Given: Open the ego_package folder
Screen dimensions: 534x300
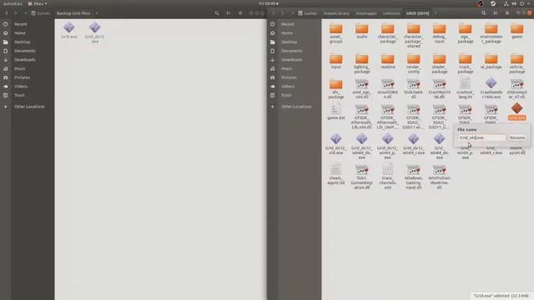Looking at the screenshot, I should coord(466,33).
